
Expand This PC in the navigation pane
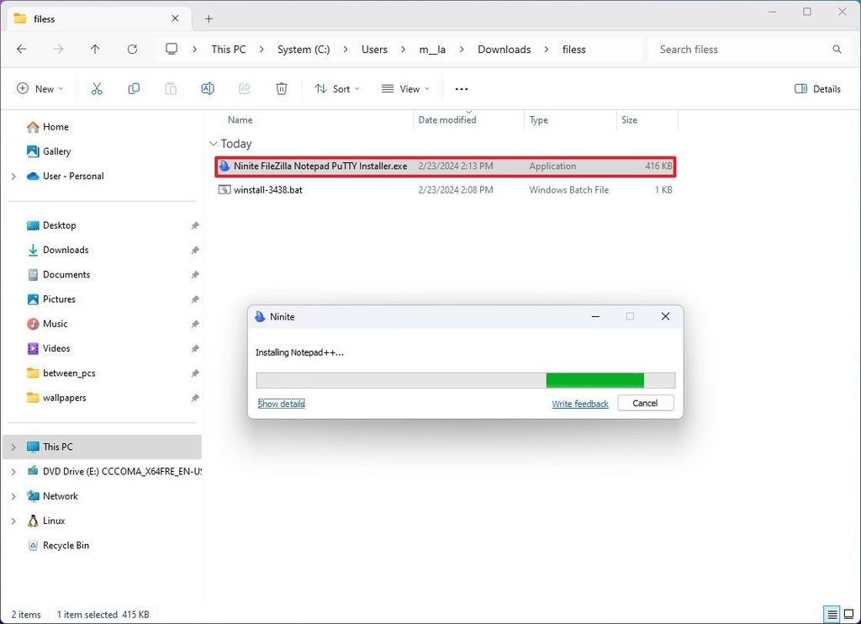pyautogui.click(x=13, y=447)
